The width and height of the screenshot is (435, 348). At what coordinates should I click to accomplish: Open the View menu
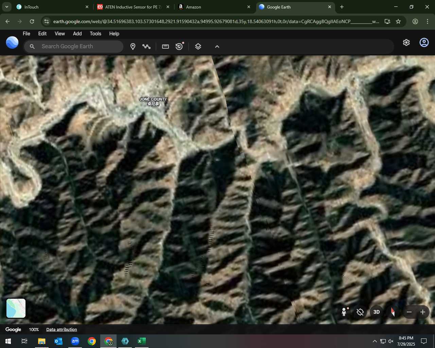[x=60, y=34]
